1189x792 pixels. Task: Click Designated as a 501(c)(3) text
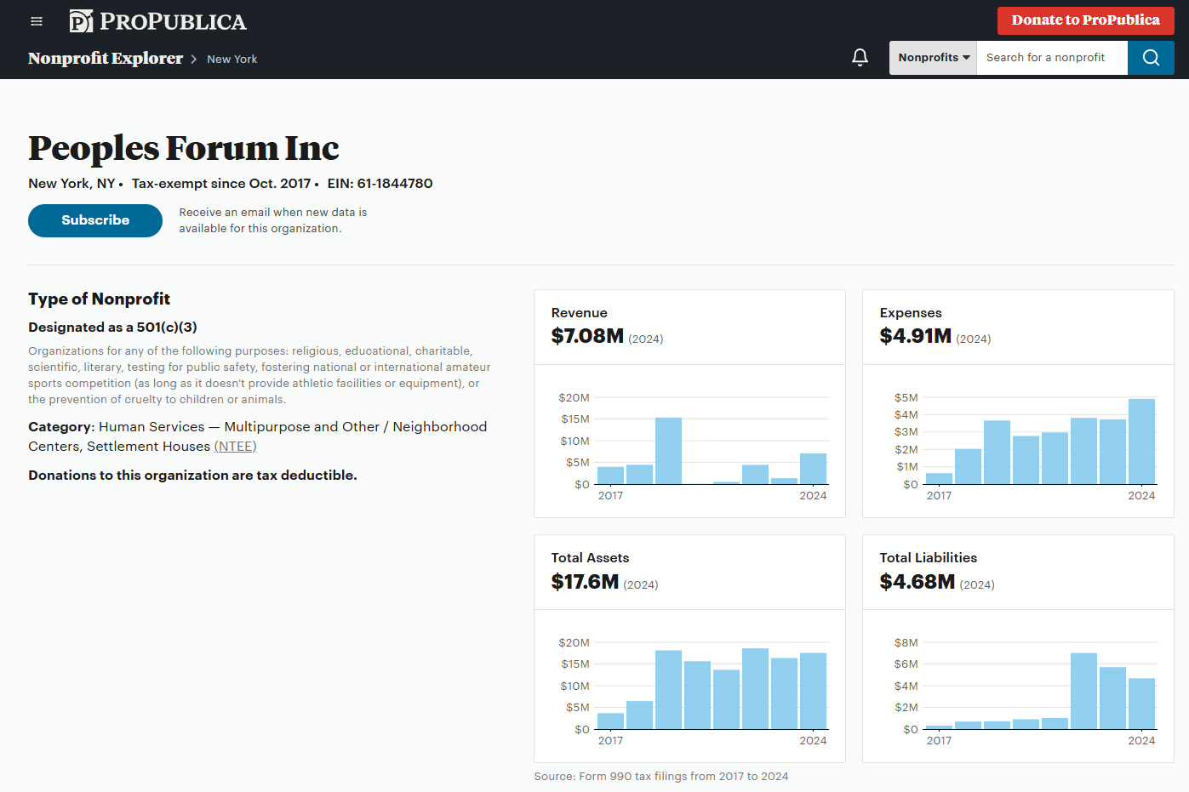pyautogui.click(x=112, y=328)
